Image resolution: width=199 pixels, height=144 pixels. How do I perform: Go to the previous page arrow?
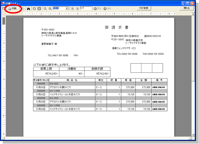[x=72, y=9]
